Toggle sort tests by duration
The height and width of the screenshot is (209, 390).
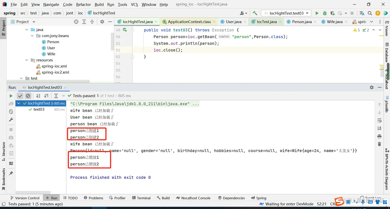[x=46, y=96]
